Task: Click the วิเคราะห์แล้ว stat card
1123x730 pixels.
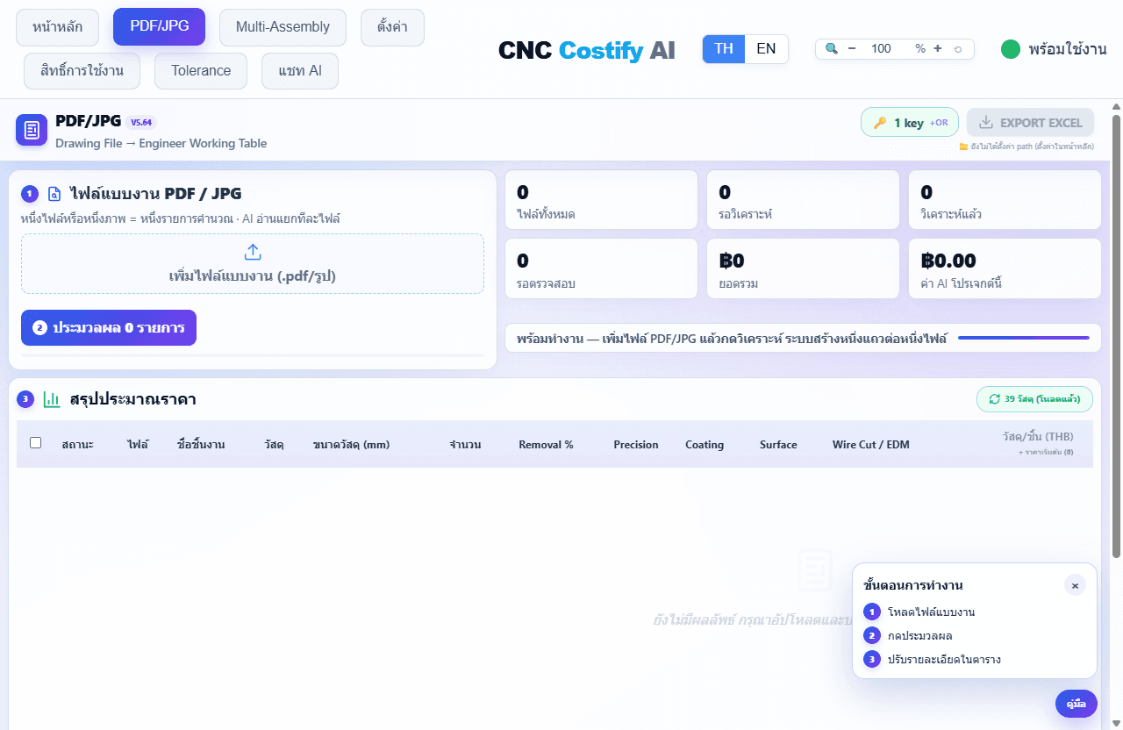Action: pyautogui.click(x=1005, y=201)
